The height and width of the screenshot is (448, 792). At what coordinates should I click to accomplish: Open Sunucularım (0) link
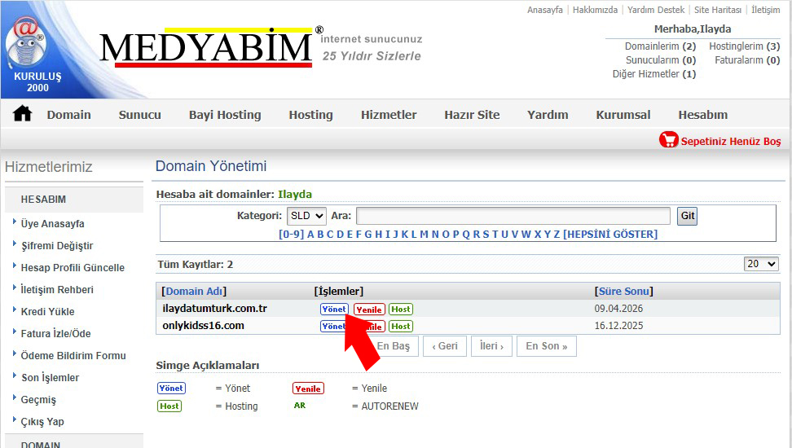(661, 59)
